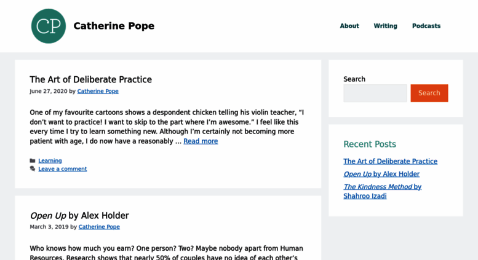Click Leave a comment link
Image resolution: width=478 pixels, height=260 pixels.
[63, 168]
